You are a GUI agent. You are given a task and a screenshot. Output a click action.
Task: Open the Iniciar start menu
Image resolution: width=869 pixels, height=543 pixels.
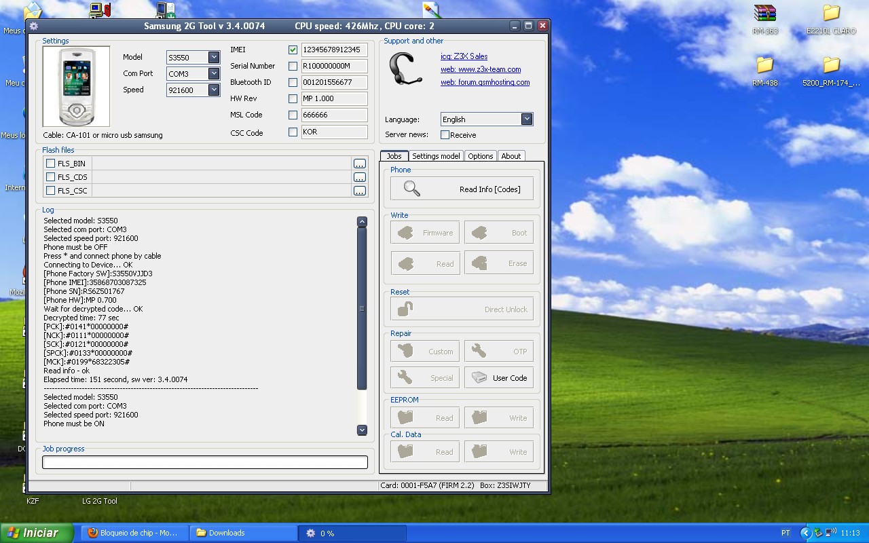37,533
